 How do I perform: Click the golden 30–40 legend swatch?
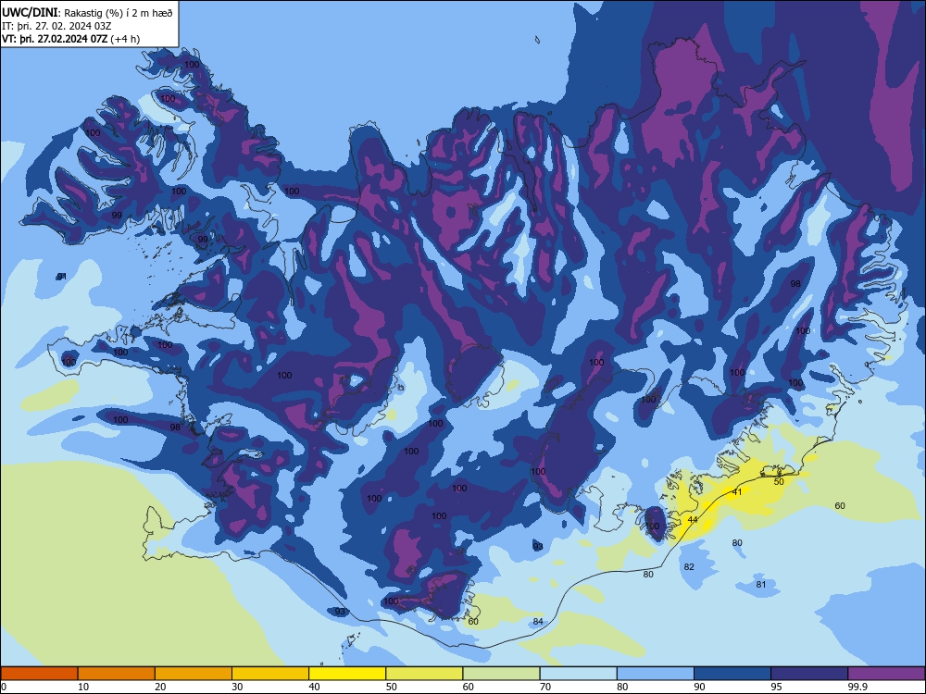[x=270, y=674]
